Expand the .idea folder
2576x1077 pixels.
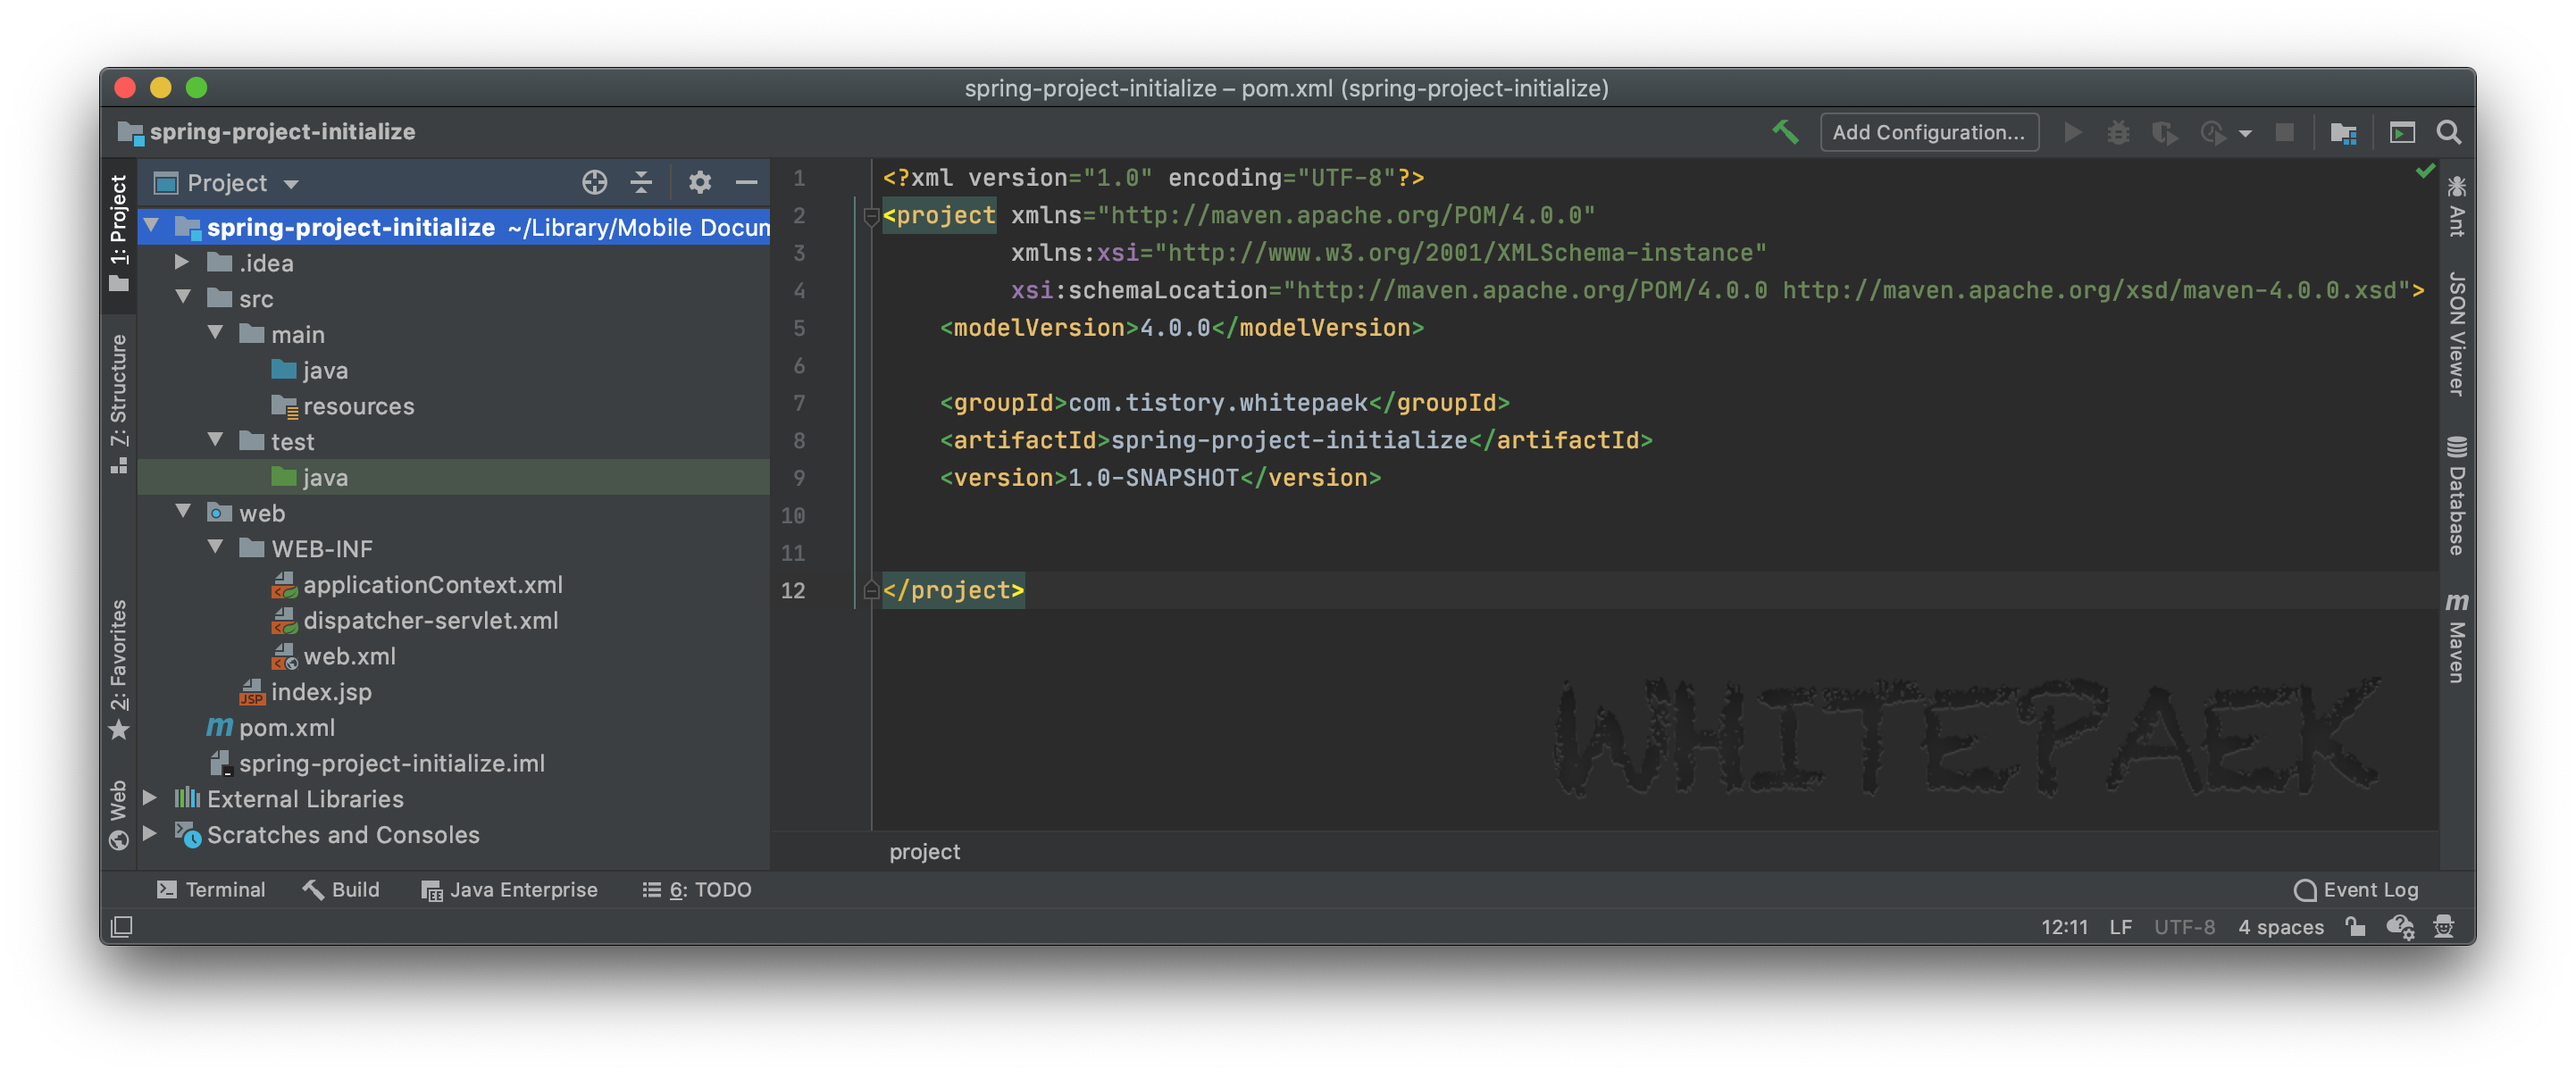tap(182, 262)
